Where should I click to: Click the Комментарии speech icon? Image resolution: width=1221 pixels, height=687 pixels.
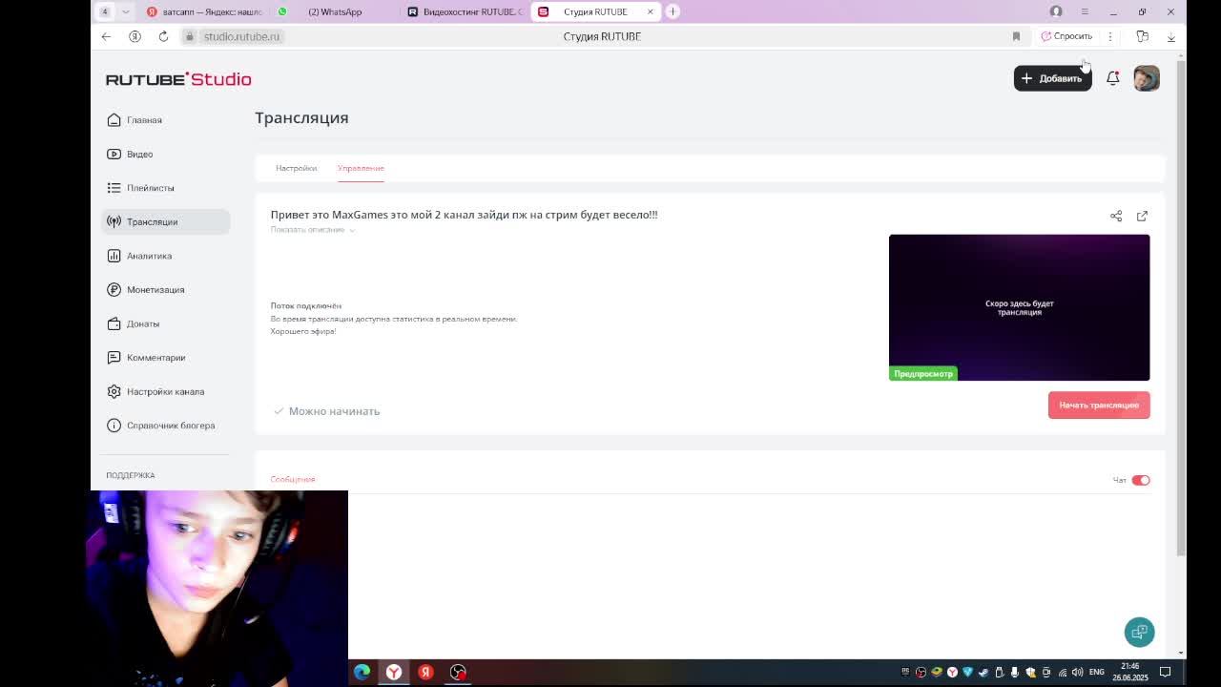coord(114,357)
